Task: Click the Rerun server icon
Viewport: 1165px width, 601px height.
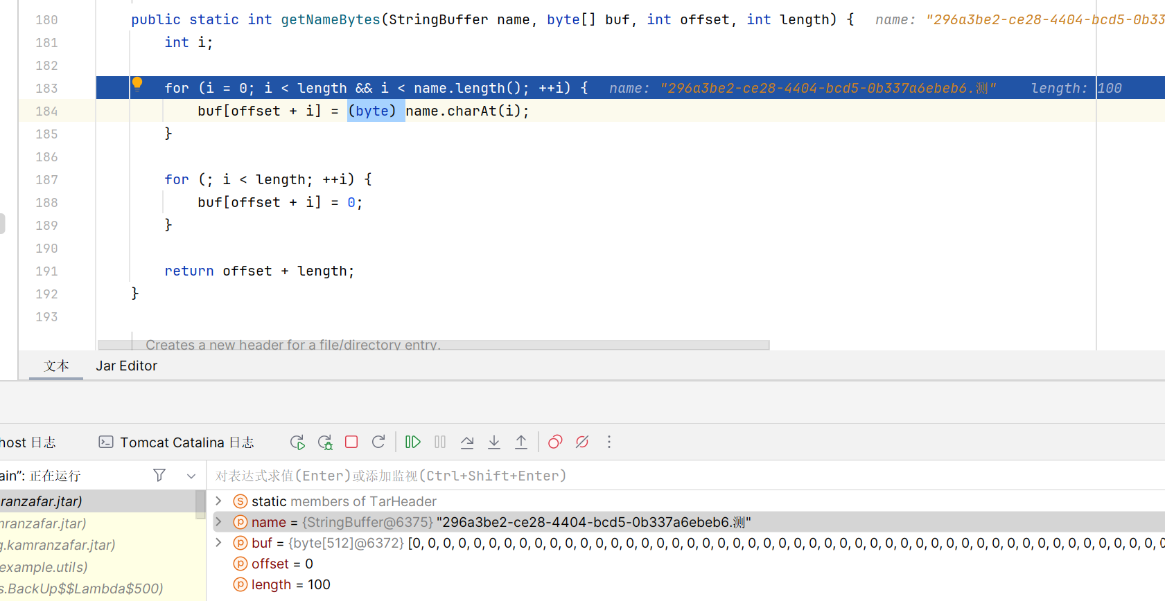Action: 297,442
